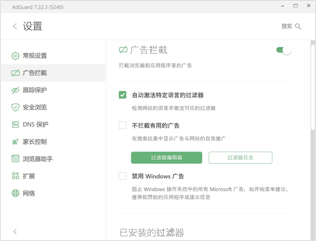Open the 过滤器日志 button
The width and height of the screenshot is (316, 241).
click(x=240, y=158)
